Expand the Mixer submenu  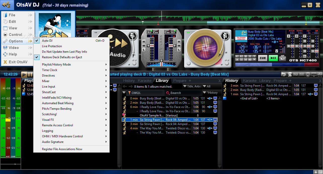click(71, 81)
